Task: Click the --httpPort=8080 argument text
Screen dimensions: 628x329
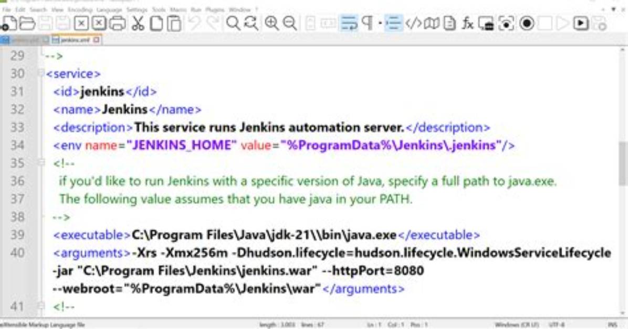Action: [372, 271]
